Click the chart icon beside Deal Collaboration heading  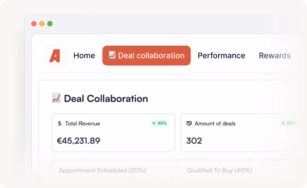56,98
